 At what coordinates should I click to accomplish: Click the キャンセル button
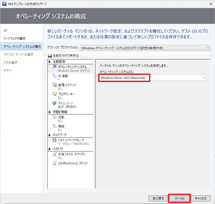tap(201, 198)
